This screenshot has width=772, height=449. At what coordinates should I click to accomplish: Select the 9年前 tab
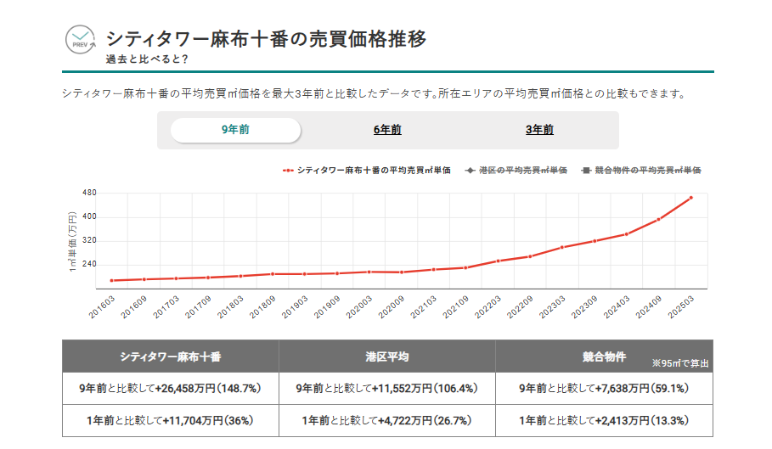tap(235, 130)
